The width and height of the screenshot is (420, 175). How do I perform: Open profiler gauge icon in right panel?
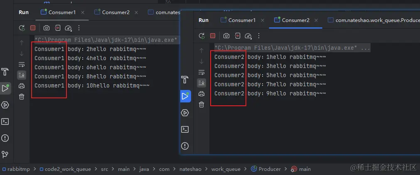tap(248, 36)
